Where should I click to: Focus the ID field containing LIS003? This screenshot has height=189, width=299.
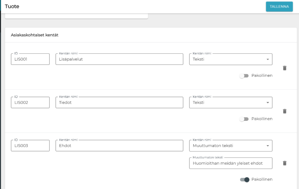pos(30,145)
